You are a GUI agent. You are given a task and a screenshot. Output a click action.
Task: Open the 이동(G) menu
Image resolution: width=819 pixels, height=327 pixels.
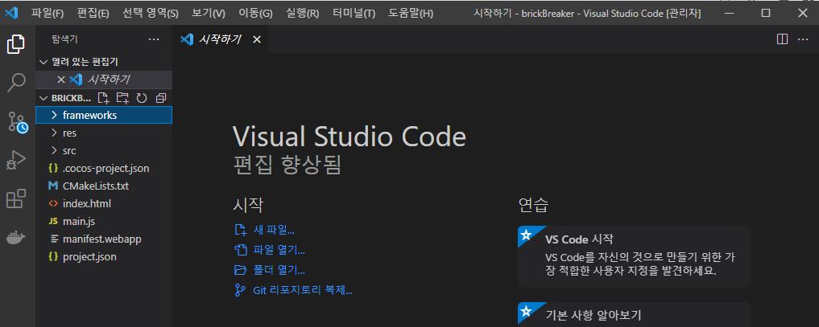pos(255,13)
